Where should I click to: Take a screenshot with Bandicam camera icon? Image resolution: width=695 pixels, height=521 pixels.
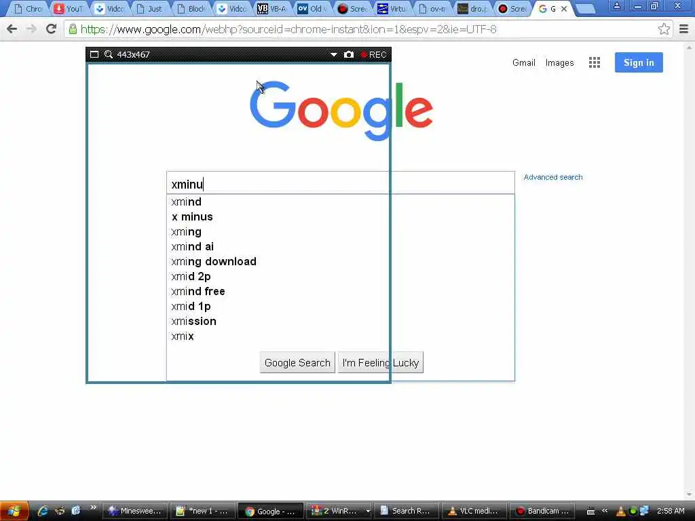pyautogui.click(x=349, y=54)
